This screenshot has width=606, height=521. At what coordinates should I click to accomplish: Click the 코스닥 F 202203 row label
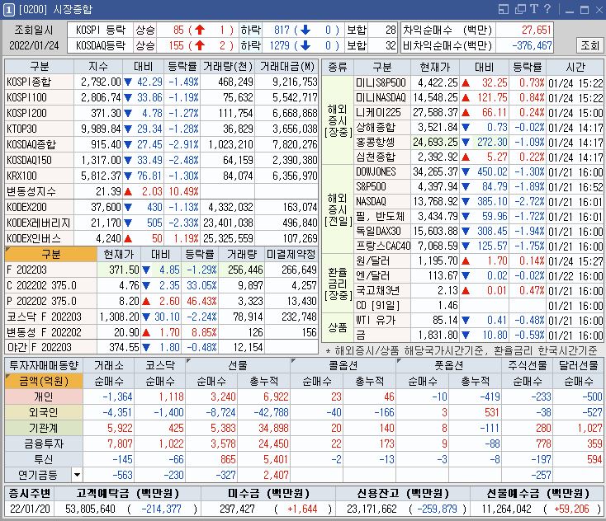point(50,317)
